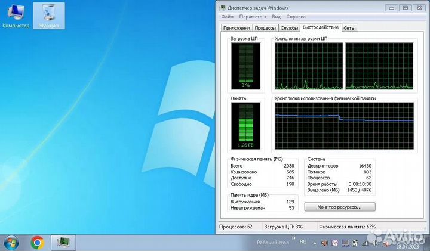Click the system volume tray icon

(x=375, y=243)
